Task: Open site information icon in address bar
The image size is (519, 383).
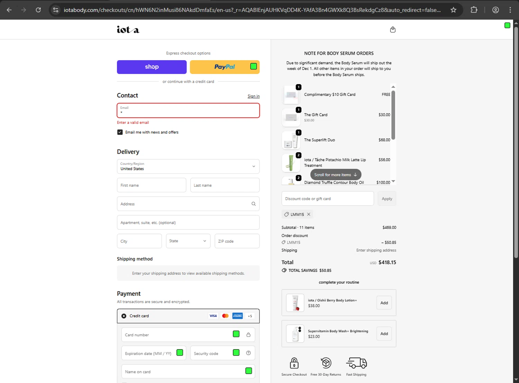Action: point(56,10)
